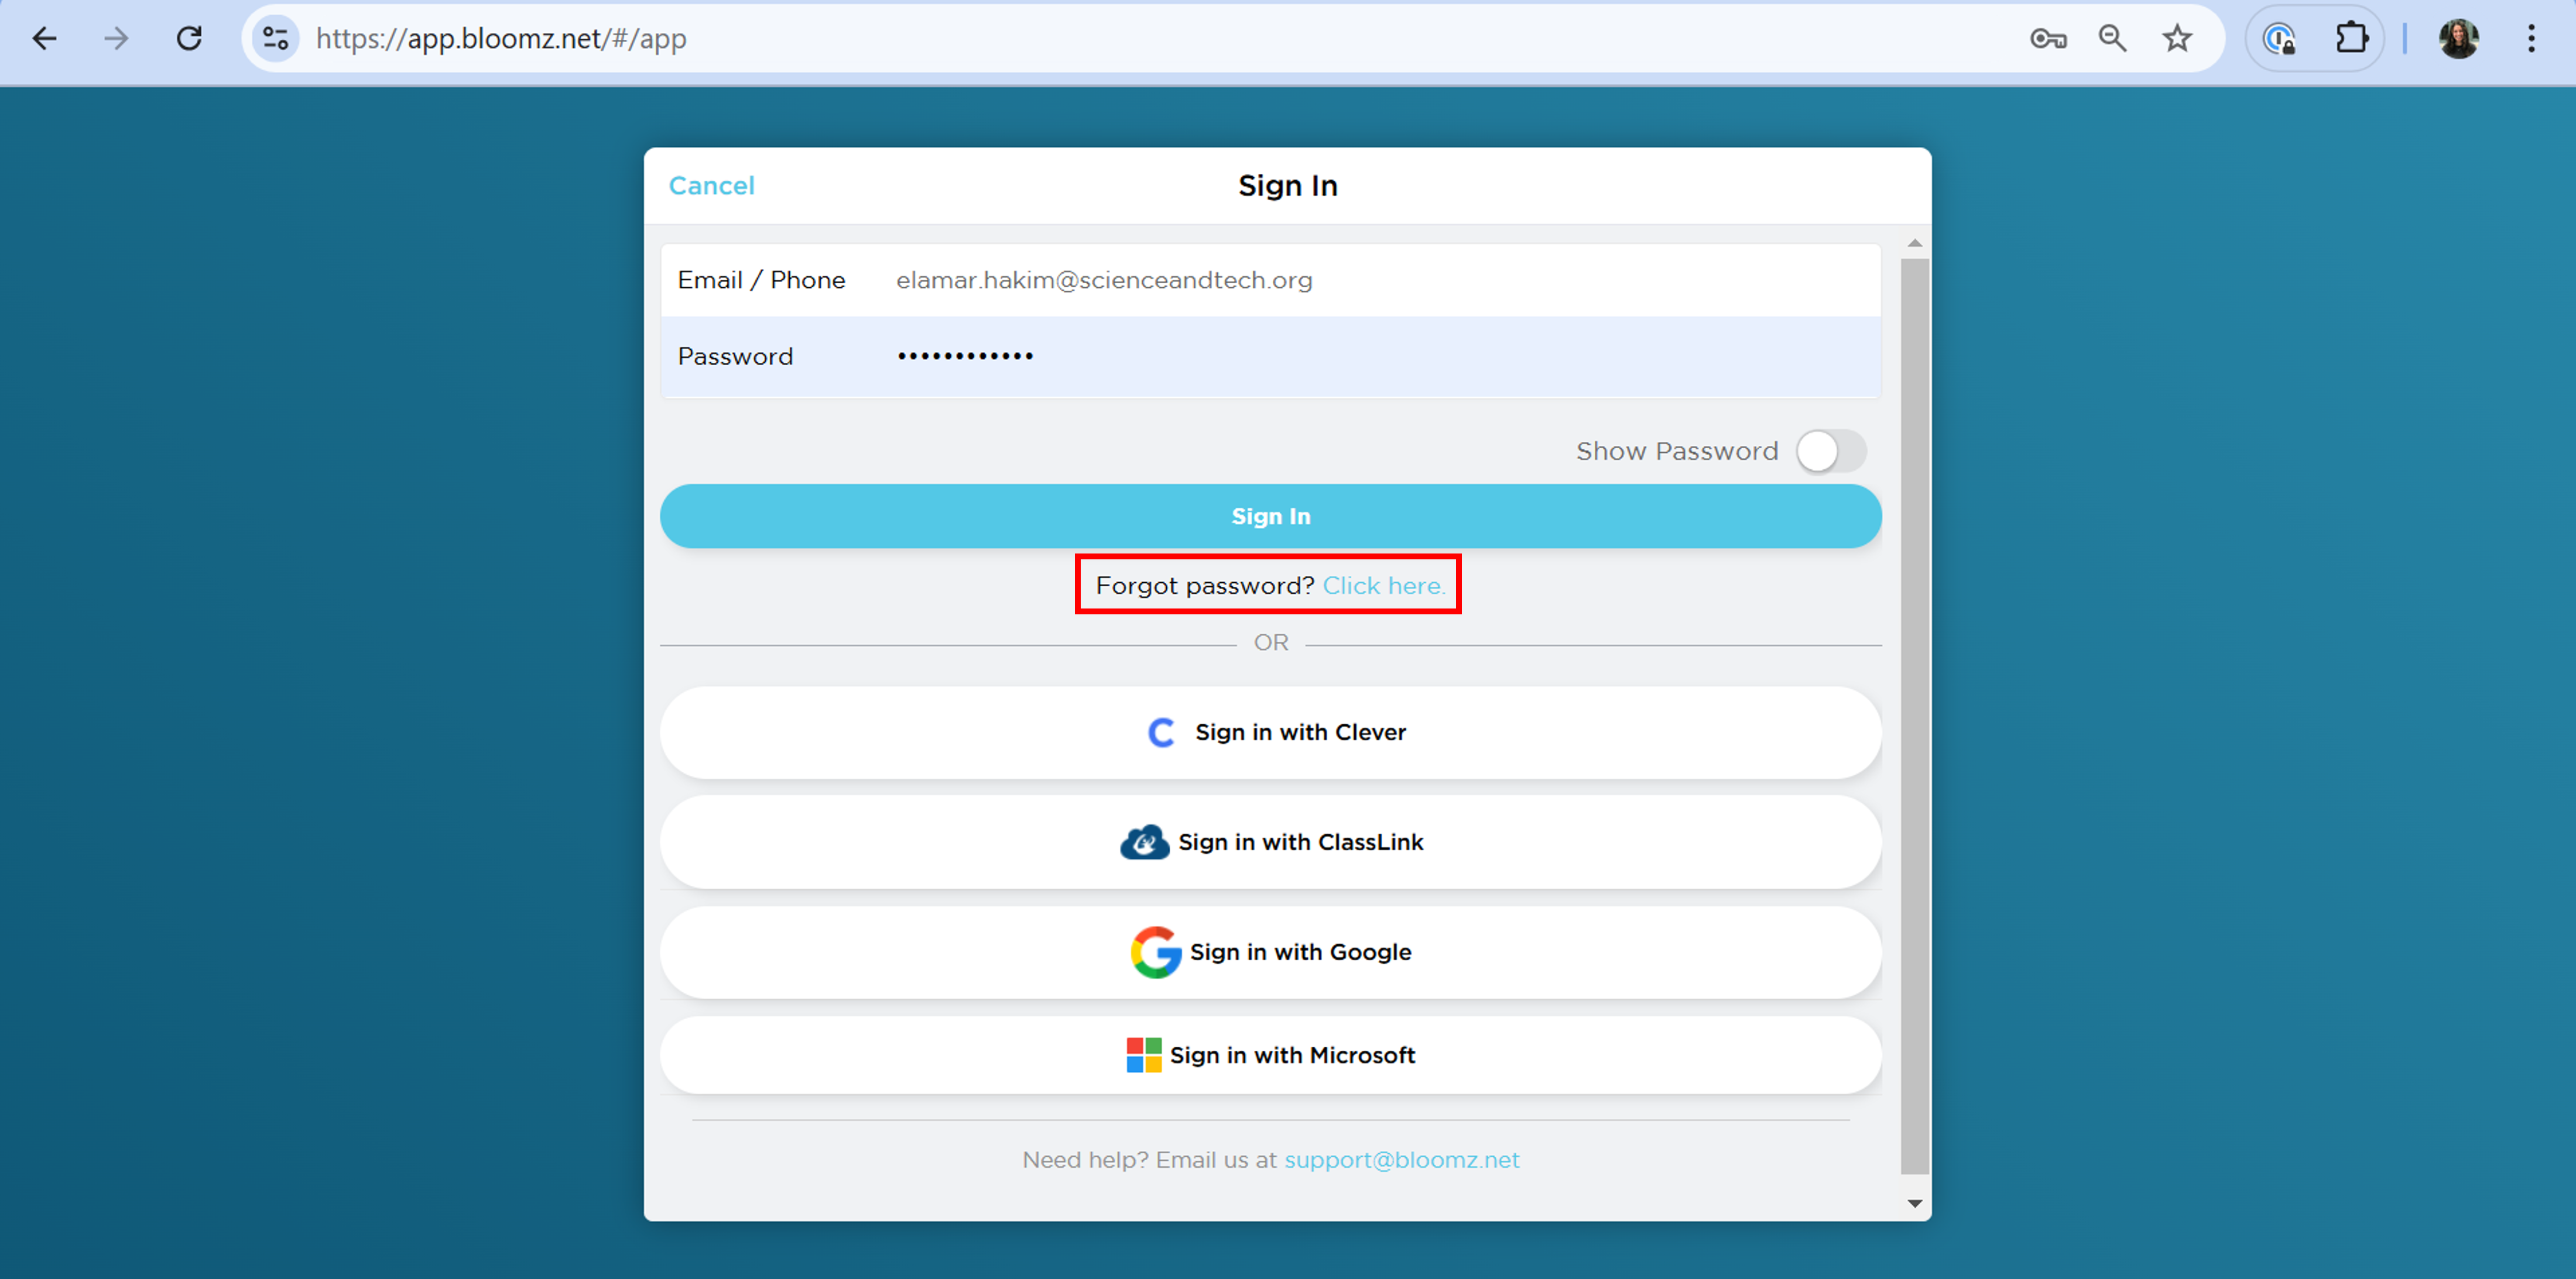2576x1279 pixels.
Task: Sign in with ClassLink
Action: [x=1270, y=843]
